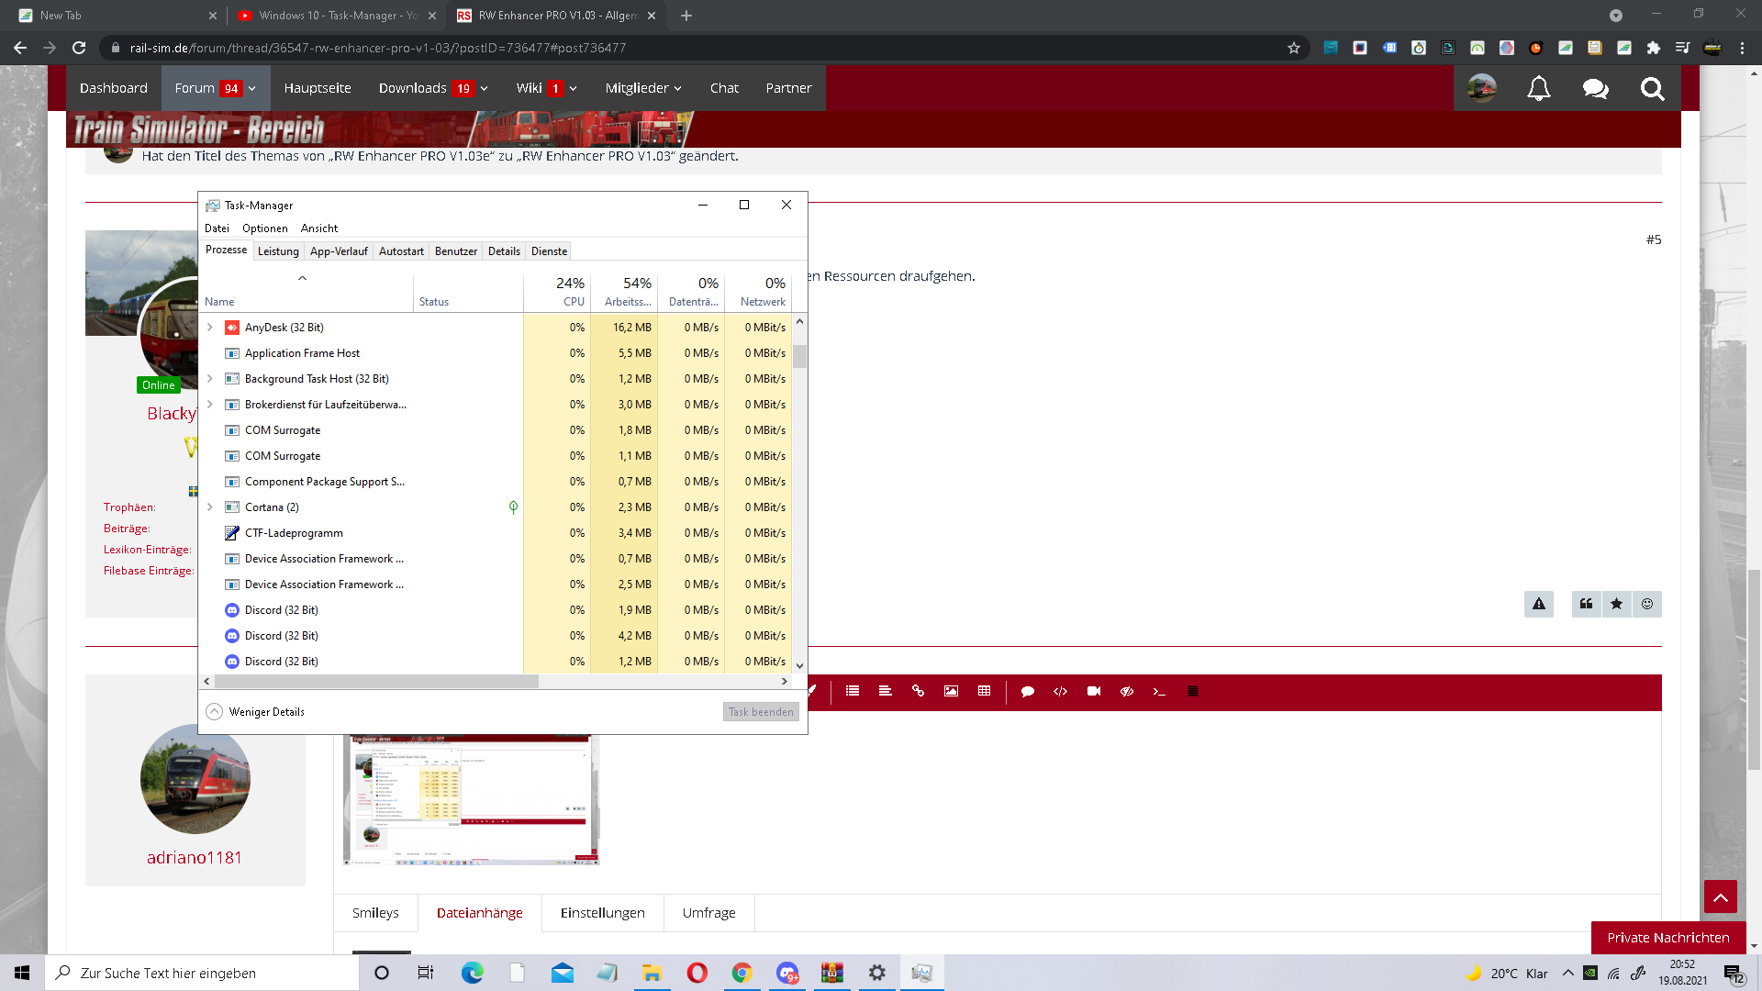The height and width of the screenshot is (991, 1762).
Task: React to post #5 with the smiley icon
Action: [x=1647, y=604]
